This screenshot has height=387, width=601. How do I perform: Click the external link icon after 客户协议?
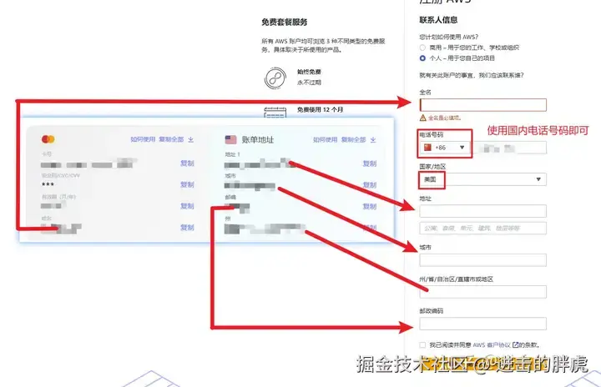515,344
